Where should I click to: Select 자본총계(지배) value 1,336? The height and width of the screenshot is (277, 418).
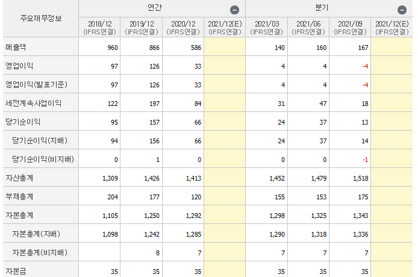(x=361, y=234)
